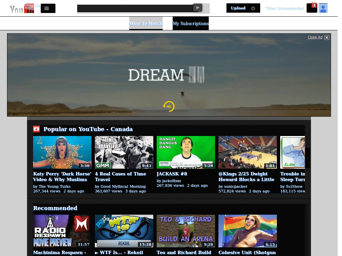Open the user avatar profile icon
Screen dimensions: 342x256
(x=323, y=8)
